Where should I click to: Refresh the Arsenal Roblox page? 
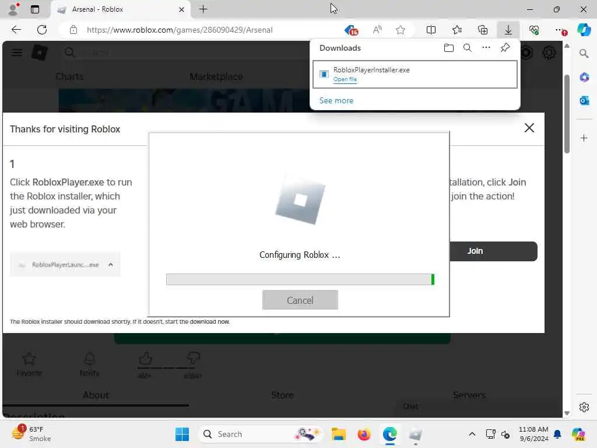click(42, 30)
